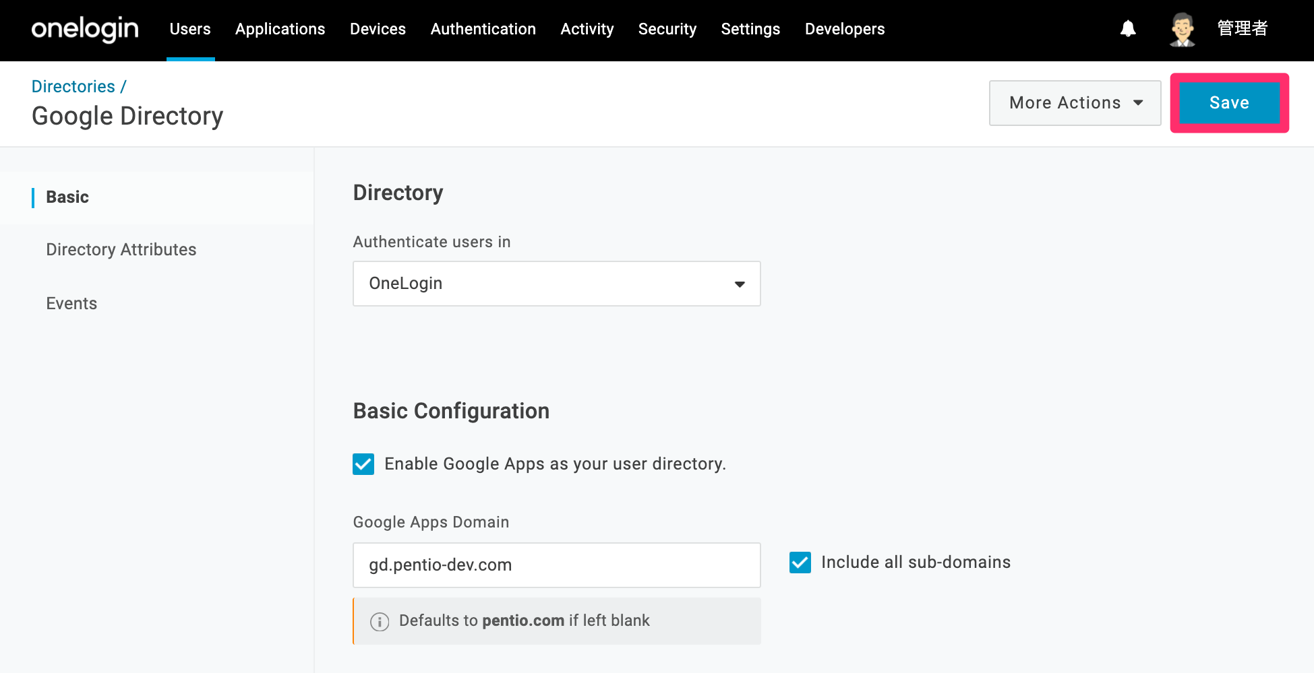Focus the Google Apps Domain input field
Screen dimensions: 1314x673
[x=557, y=565]
